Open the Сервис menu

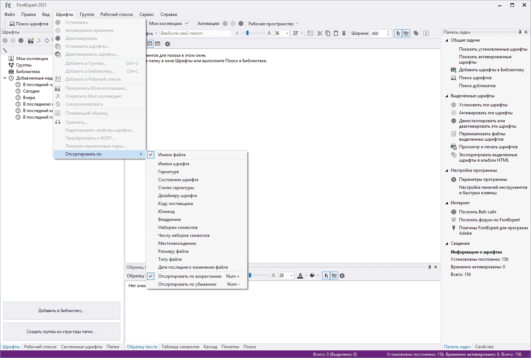click(147, 14)
